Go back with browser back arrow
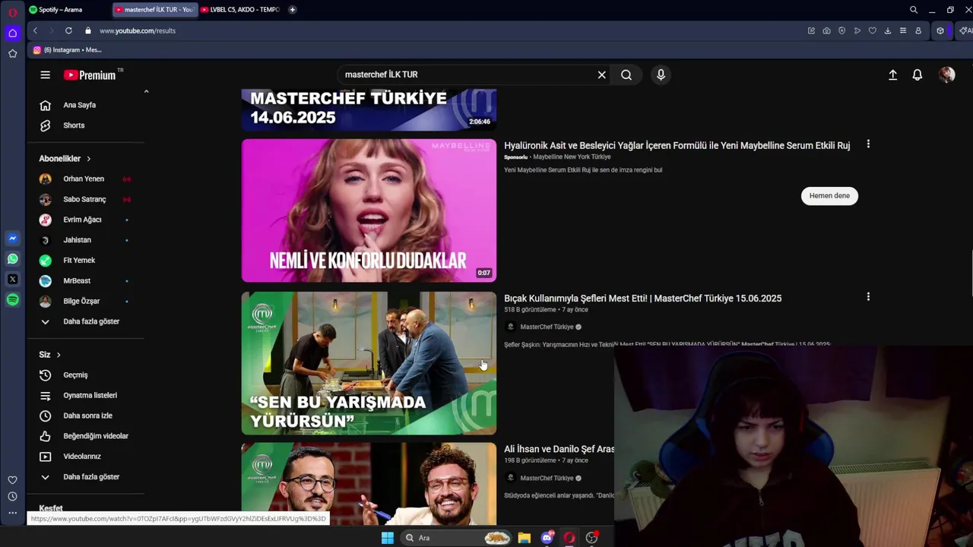This screenshot has height=547, width=973. [x=35, y=30]
